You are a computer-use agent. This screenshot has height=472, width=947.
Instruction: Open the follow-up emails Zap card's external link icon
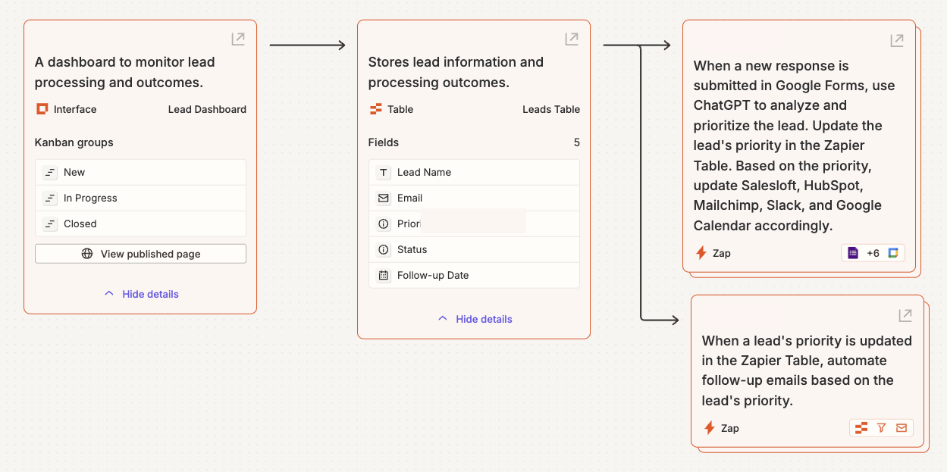[x=905, y=315]
